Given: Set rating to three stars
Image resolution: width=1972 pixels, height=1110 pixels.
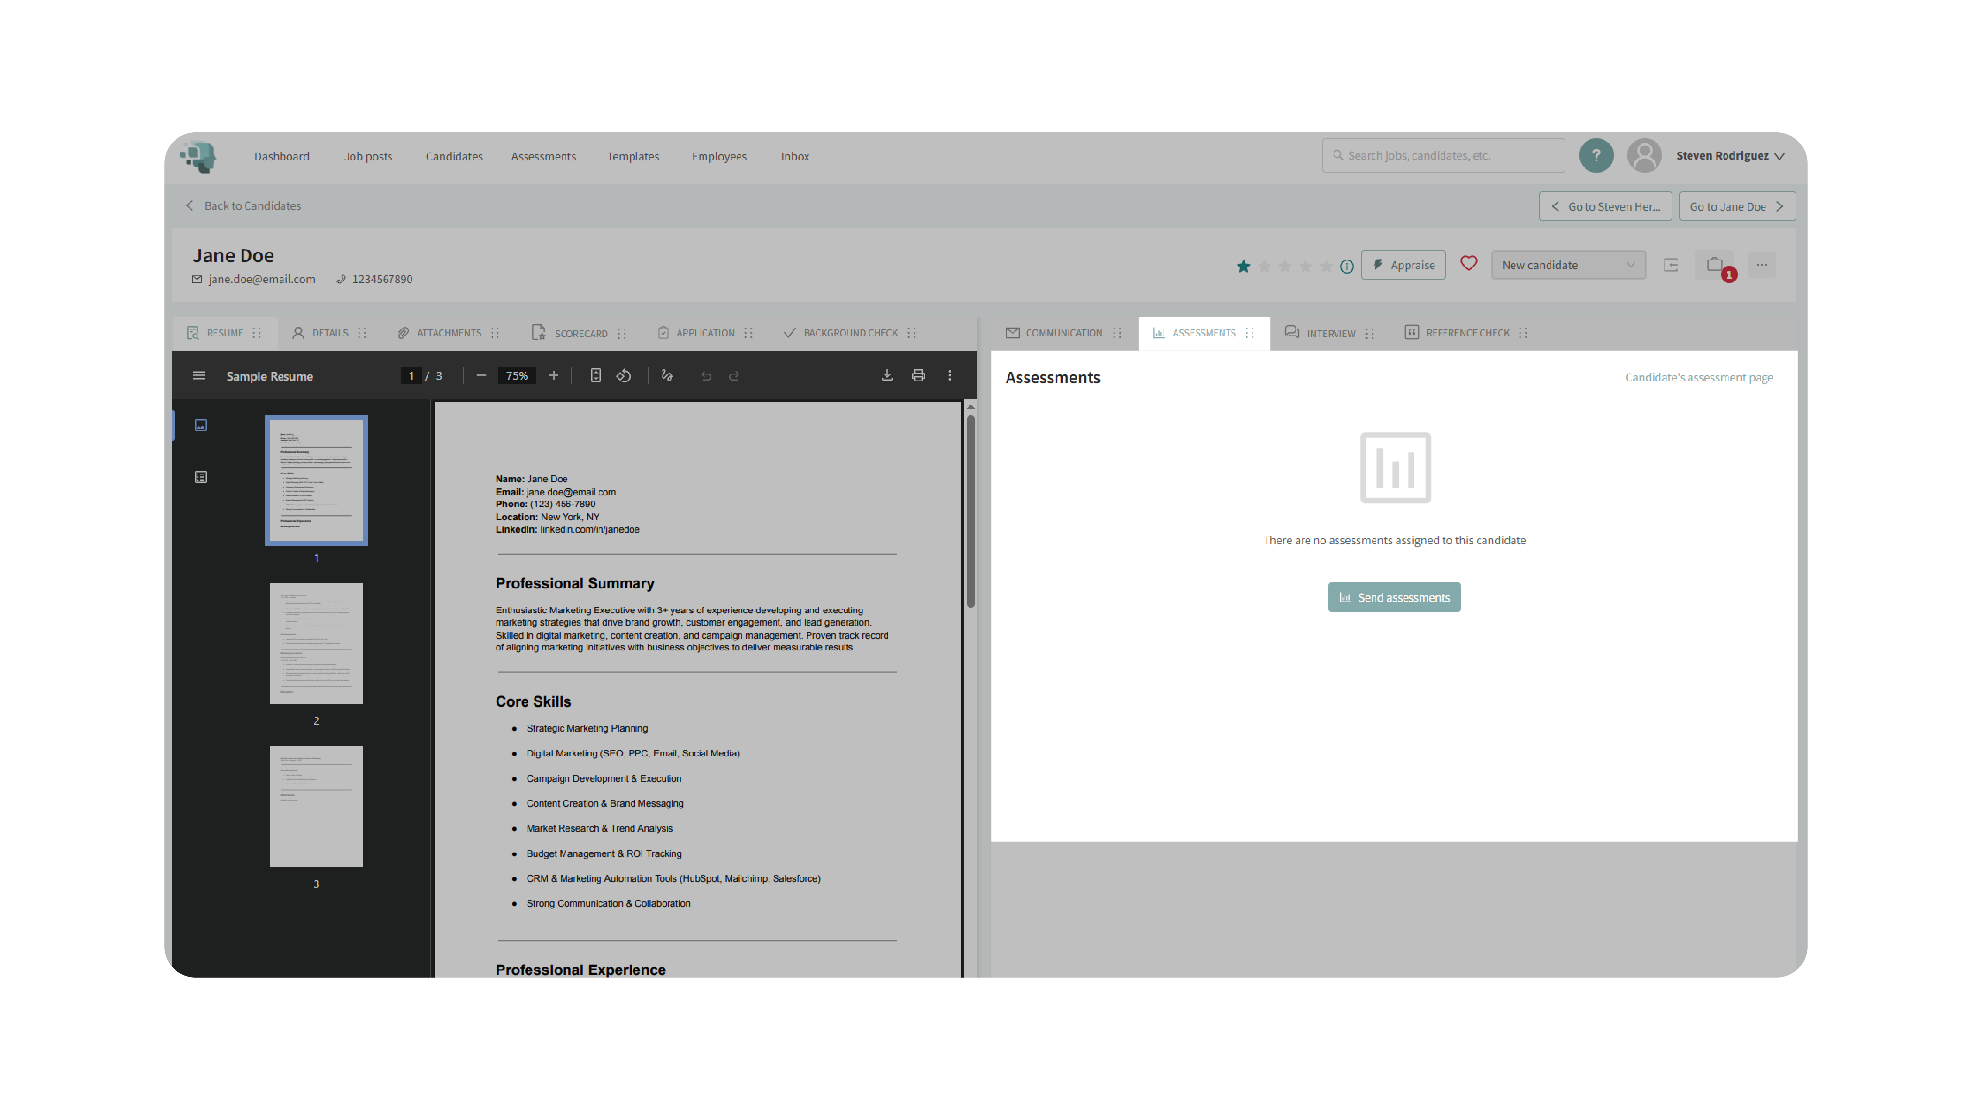Looking at the screenshot, I should pyautogui.click(x=1285, y=266).
